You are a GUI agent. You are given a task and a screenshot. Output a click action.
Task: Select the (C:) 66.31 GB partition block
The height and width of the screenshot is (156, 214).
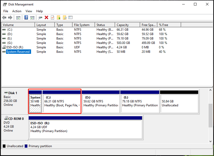(62, 101)
